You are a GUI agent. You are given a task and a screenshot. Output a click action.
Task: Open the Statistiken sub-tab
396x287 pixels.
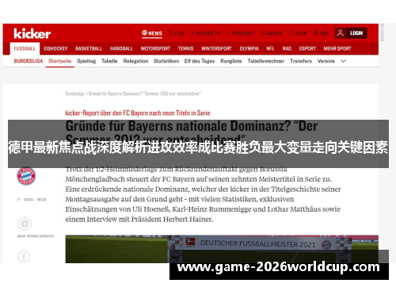coord(166,61)
